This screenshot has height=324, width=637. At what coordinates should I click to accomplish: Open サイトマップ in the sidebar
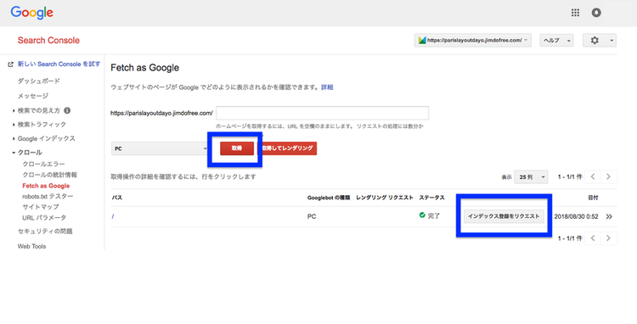coord(41,207)
